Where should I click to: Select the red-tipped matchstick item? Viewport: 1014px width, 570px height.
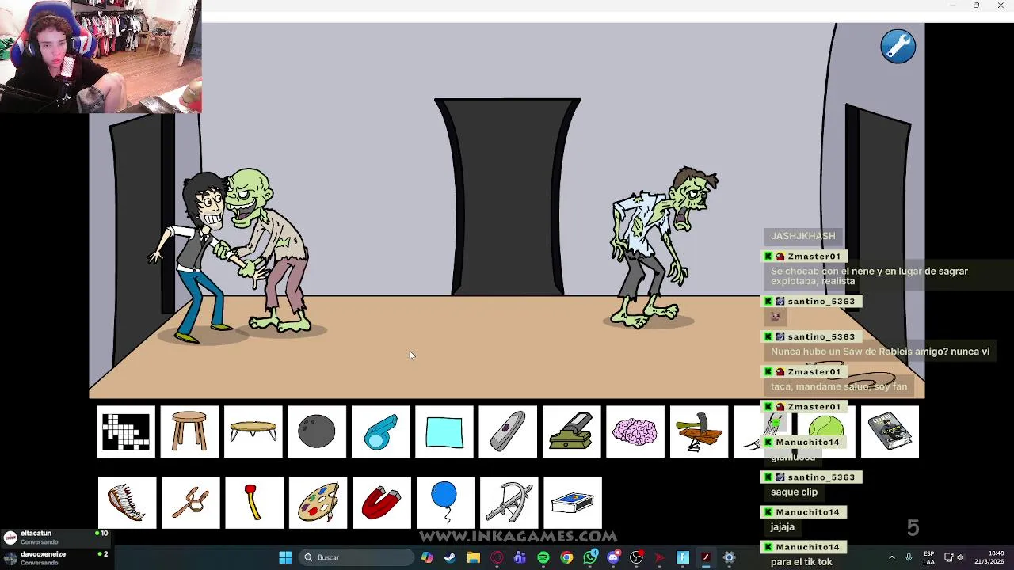pyautogui.click(x=253, y=502)
